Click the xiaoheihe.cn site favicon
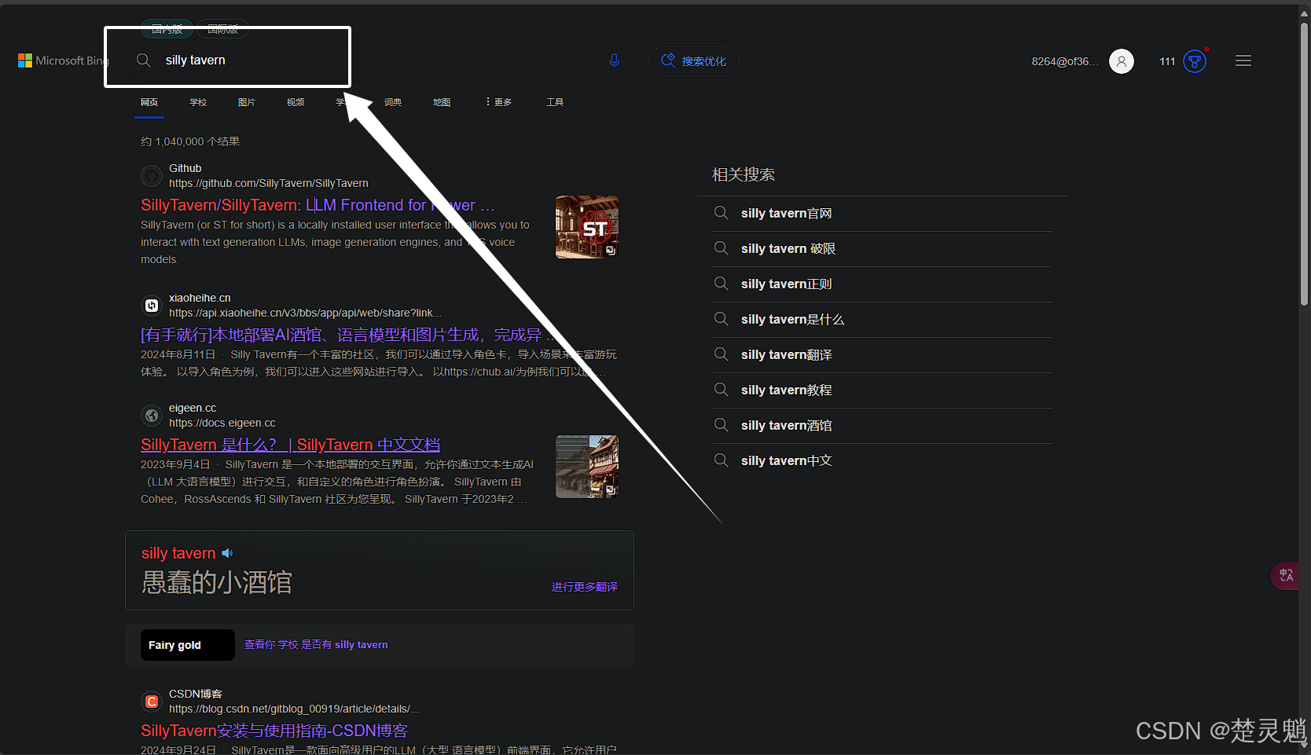1311x755 pixels. (x=152, y=306)
